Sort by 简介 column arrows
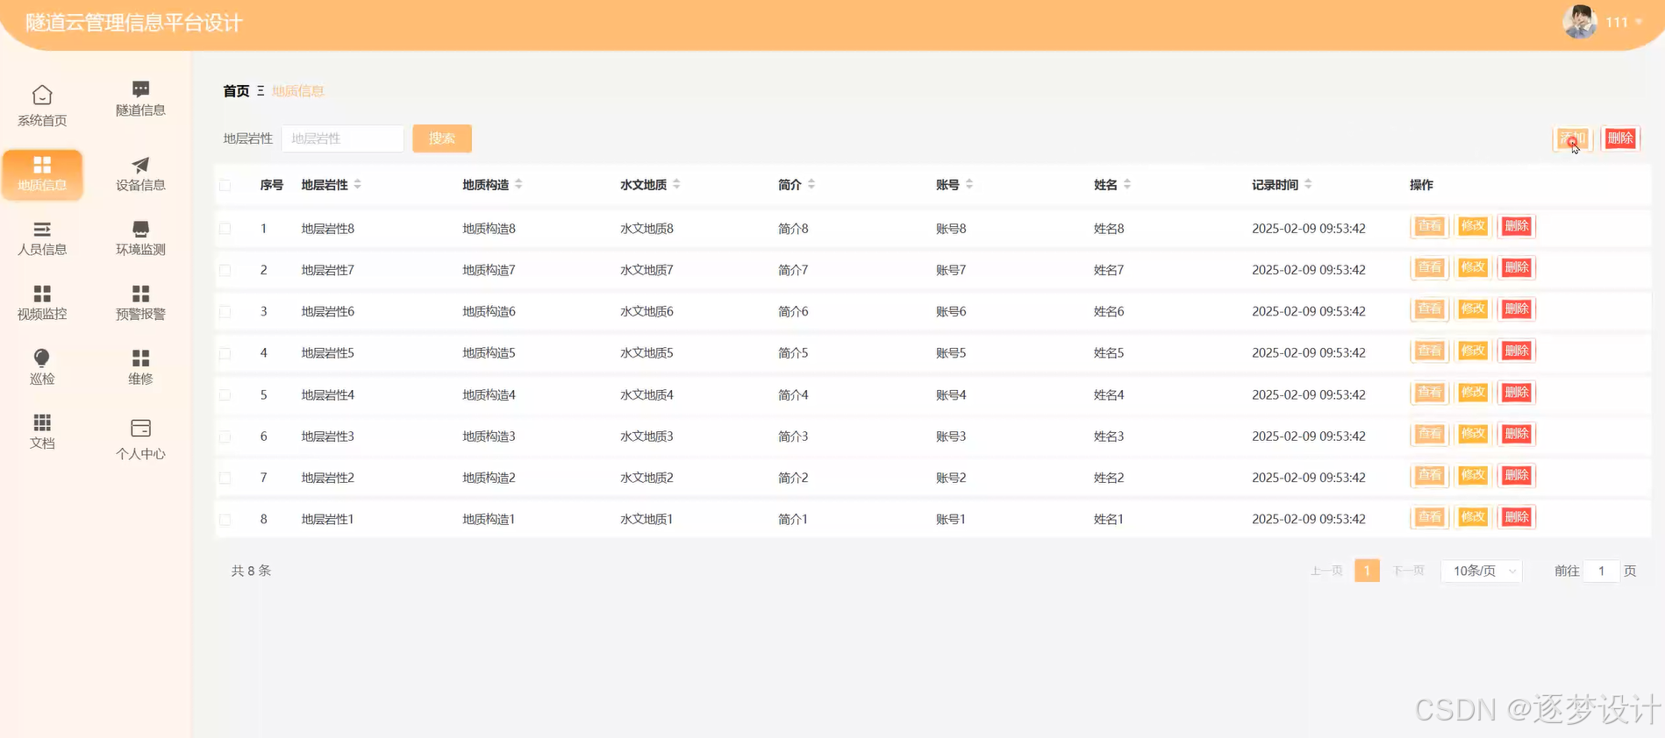 pyautogui.click(x=811, y=184)
